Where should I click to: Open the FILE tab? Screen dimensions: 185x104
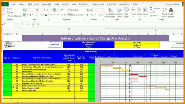coord(5,4)
